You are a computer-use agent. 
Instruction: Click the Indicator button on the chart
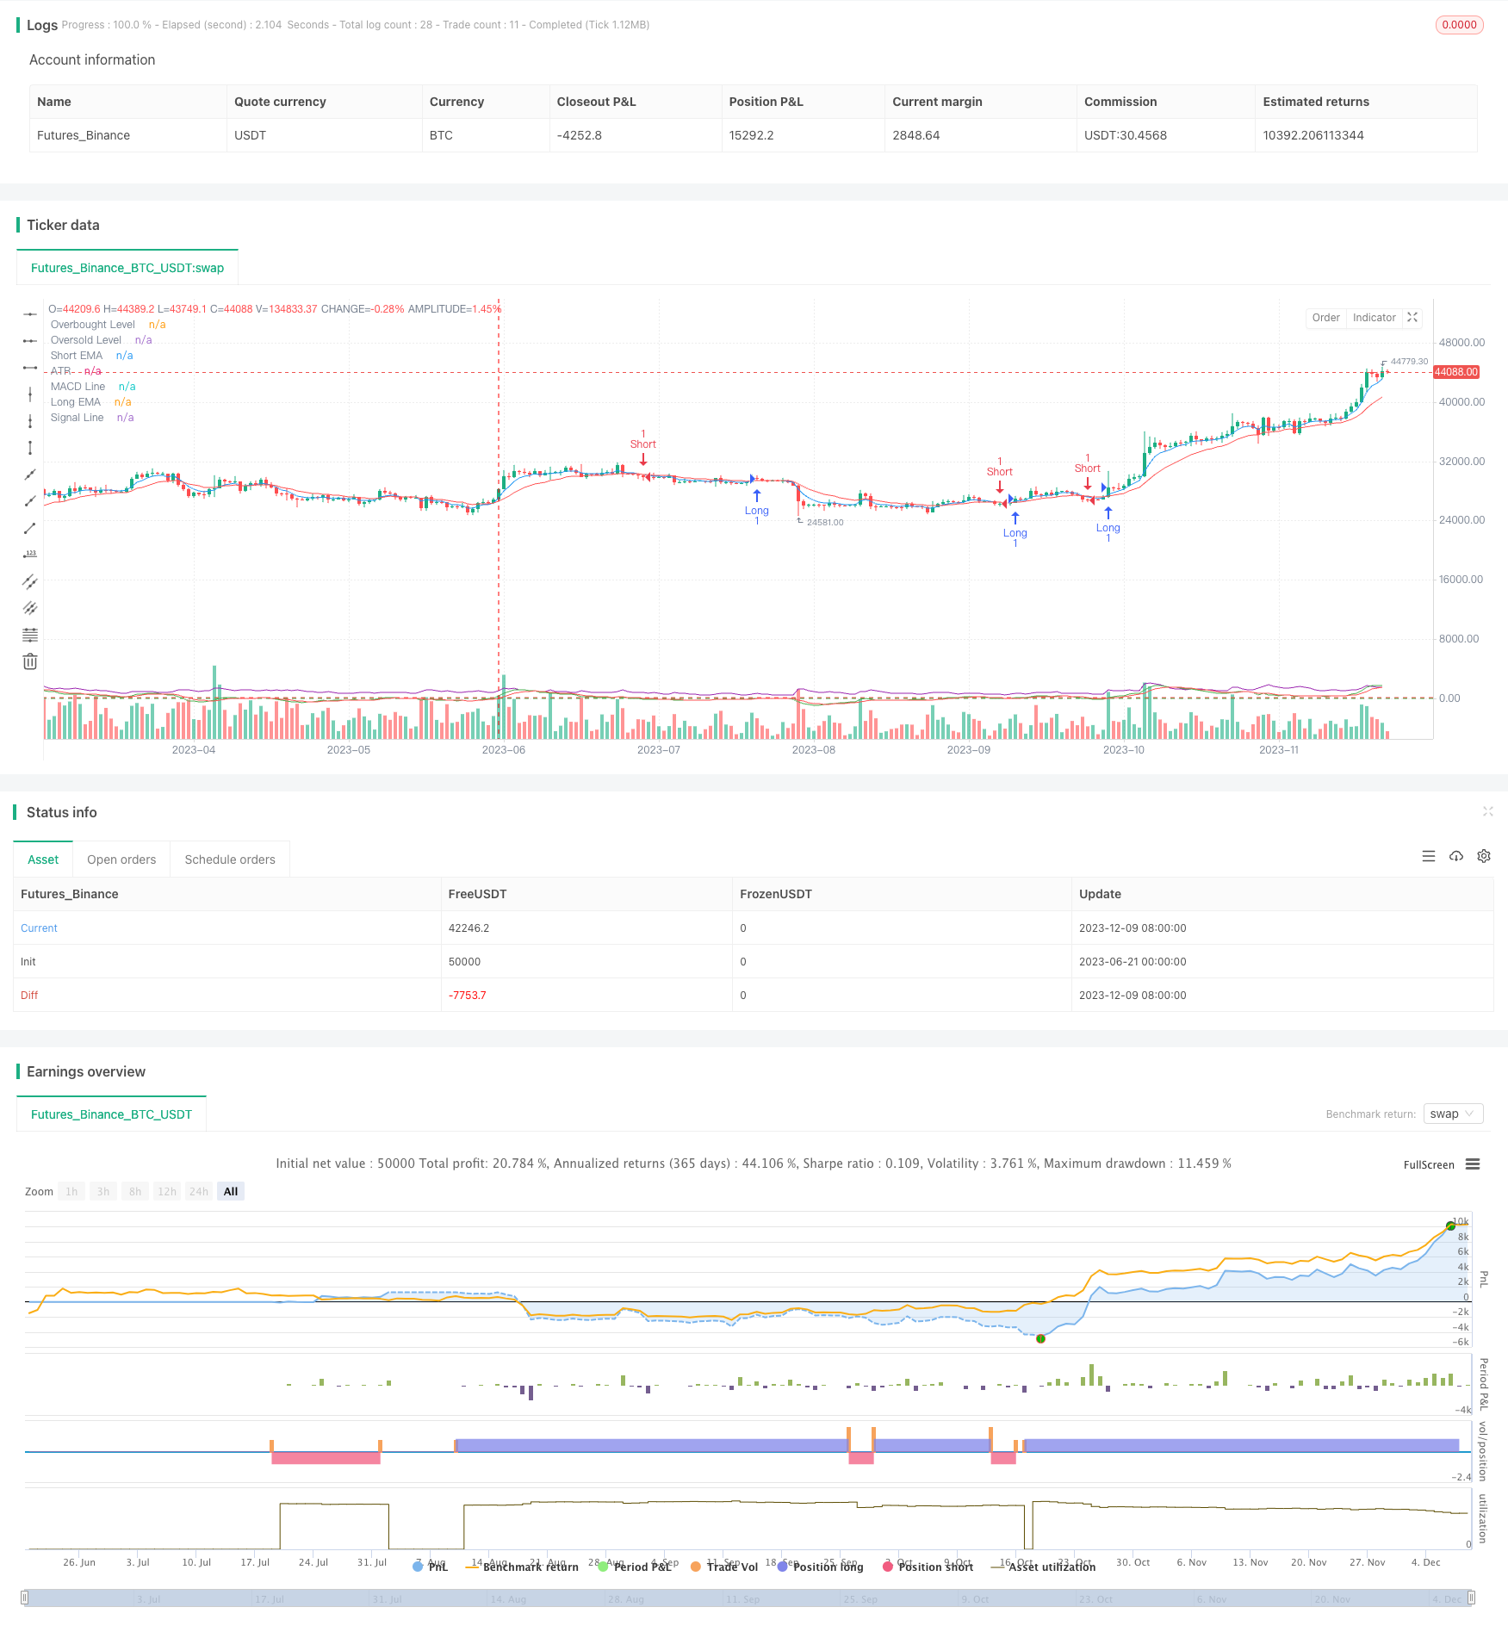click(1374, 318)
